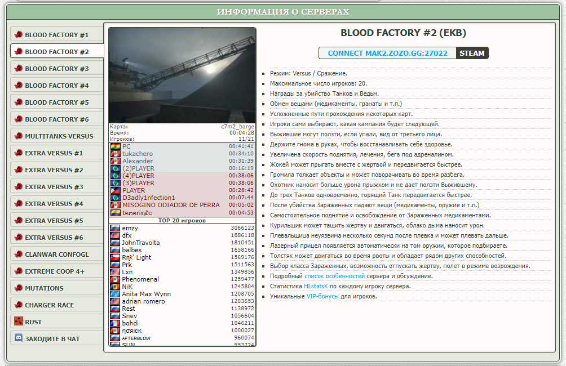Select top player adrian romero

click(182, 301)
